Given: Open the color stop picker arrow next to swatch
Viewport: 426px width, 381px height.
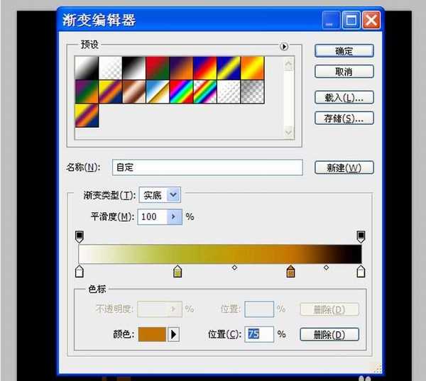Looking at the screenshot, I should [173, 333].
